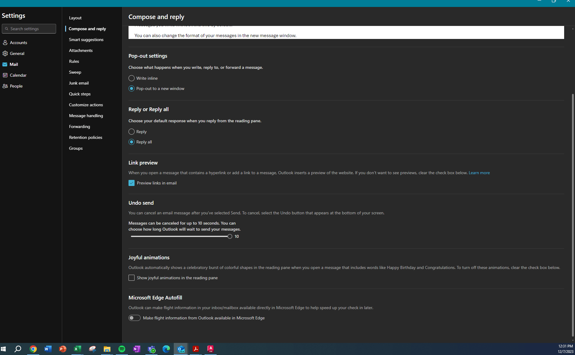
Task: Set default response to Reply
Action: [132, 131]
